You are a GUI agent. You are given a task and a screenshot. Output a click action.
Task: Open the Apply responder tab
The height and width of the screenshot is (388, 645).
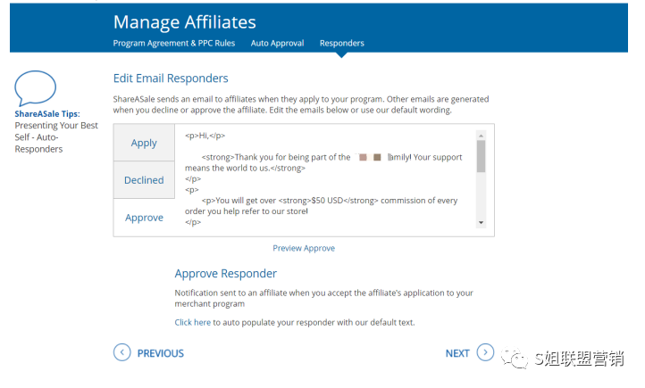point(144,143)
